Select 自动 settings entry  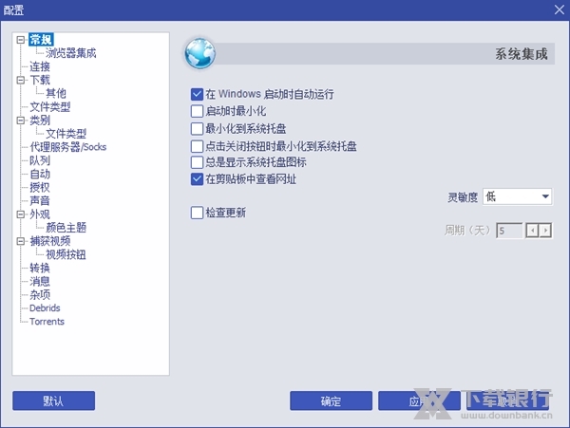(40, 174)
